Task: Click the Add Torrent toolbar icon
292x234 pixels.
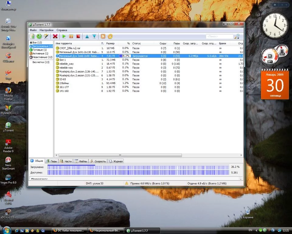Action: (32, 36)
